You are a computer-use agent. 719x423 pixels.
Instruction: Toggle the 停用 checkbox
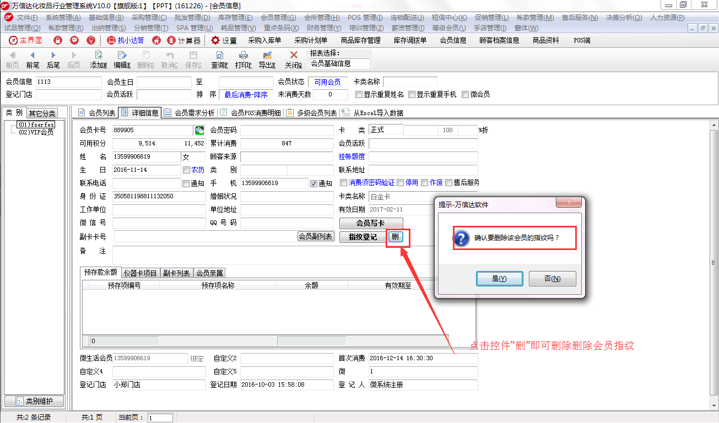[400, 183]
